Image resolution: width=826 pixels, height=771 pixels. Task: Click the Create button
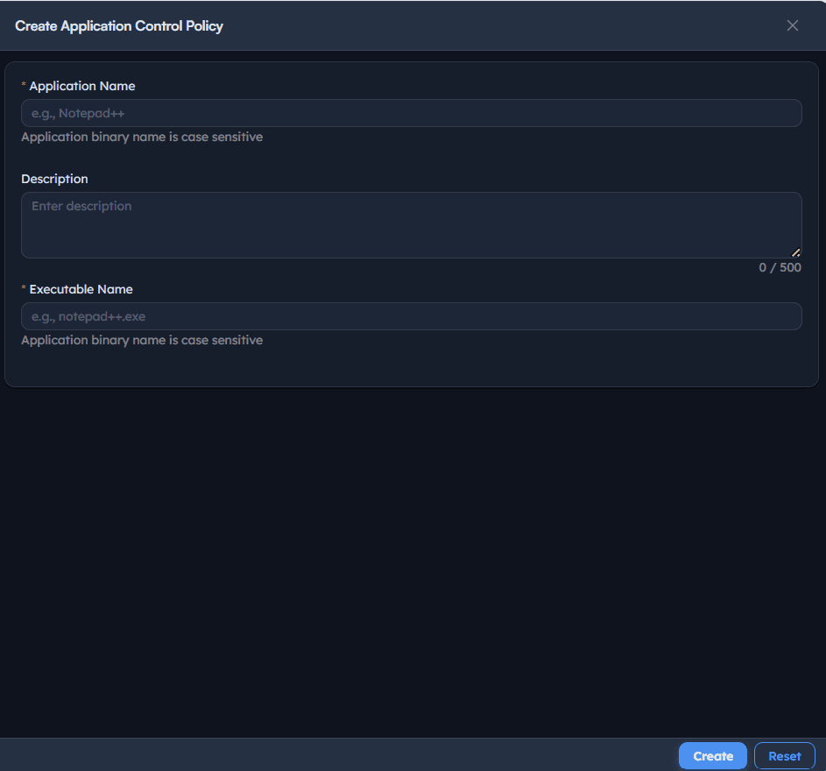pos(713,756)
